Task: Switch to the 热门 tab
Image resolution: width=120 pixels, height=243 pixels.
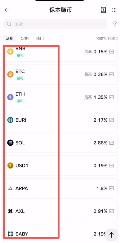Action: pos(40,39)
